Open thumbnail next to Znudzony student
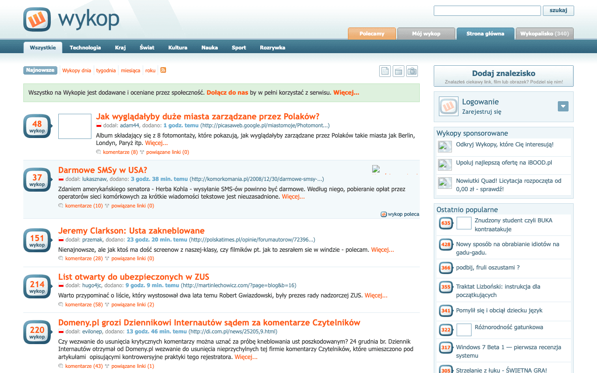Image resolution: width=597 pixels, height=373 pixels. 464,223
